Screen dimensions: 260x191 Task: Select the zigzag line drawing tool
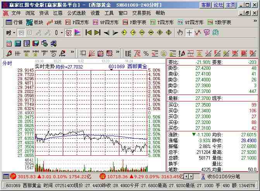click(198, 33)
